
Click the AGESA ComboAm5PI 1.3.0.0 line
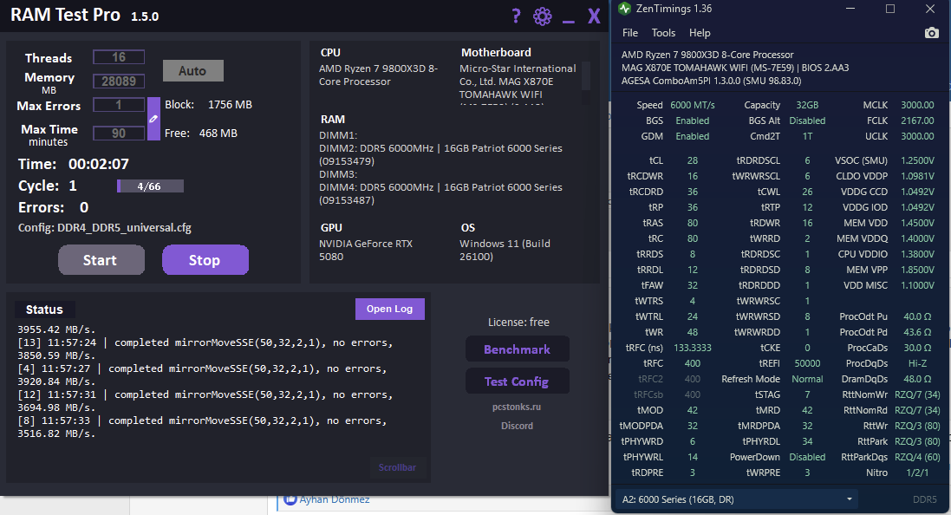click(x=711, y=81)
